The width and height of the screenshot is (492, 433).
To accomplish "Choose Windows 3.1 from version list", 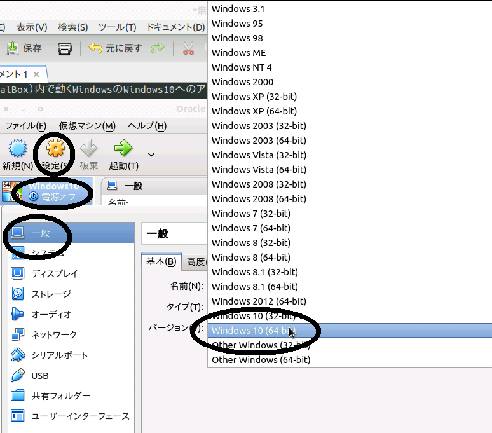I will pos(350,9).
